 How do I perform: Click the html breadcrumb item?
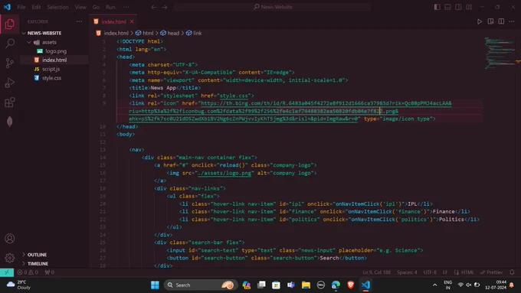click(145, 33)
